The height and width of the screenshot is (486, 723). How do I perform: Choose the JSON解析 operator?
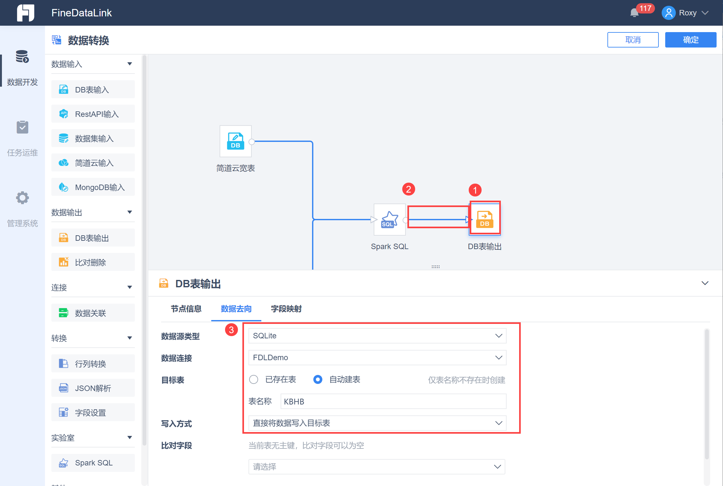point(93,388)
